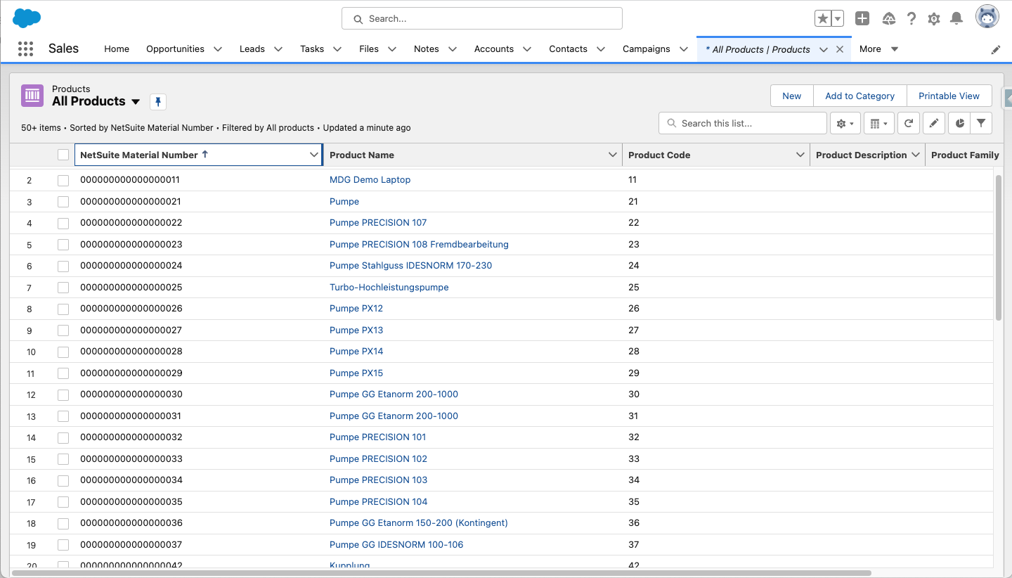Open the Notifications bell
Image resolution: width=1012 pixels, height=578 pixels.
[956, 19]
